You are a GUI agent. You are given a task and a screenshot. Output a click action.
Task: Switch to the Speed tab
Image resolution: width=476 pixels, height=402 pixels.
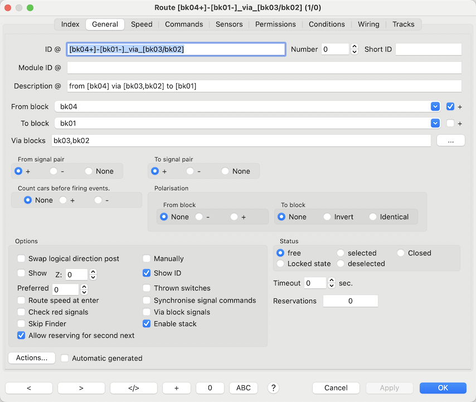coord(142,24)
